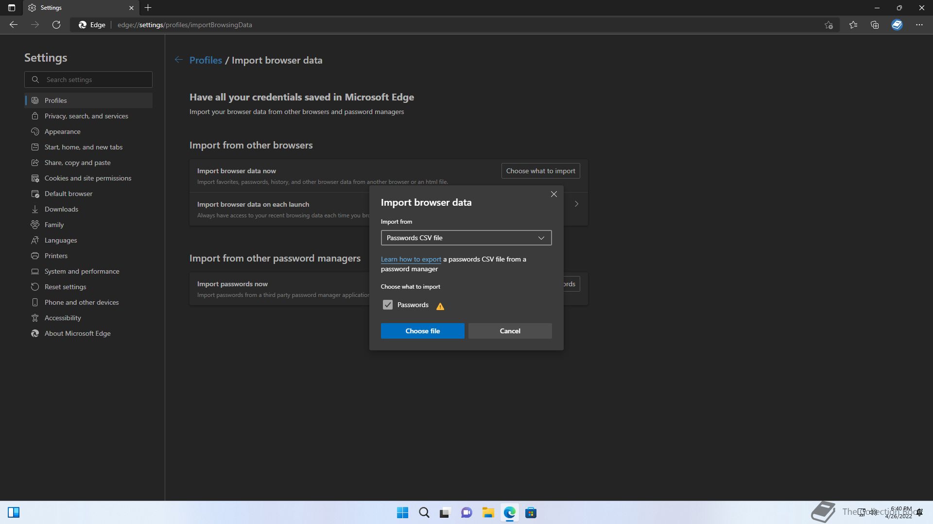Open Cookies and site permissions settings

(x=88, y=178)
